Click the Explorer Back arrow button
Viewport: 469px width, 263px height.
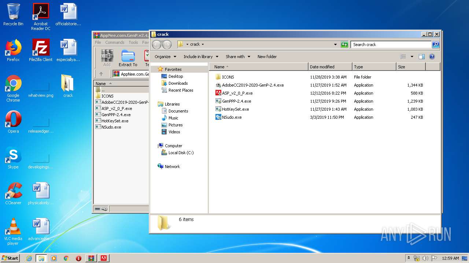tap(157, 45)
